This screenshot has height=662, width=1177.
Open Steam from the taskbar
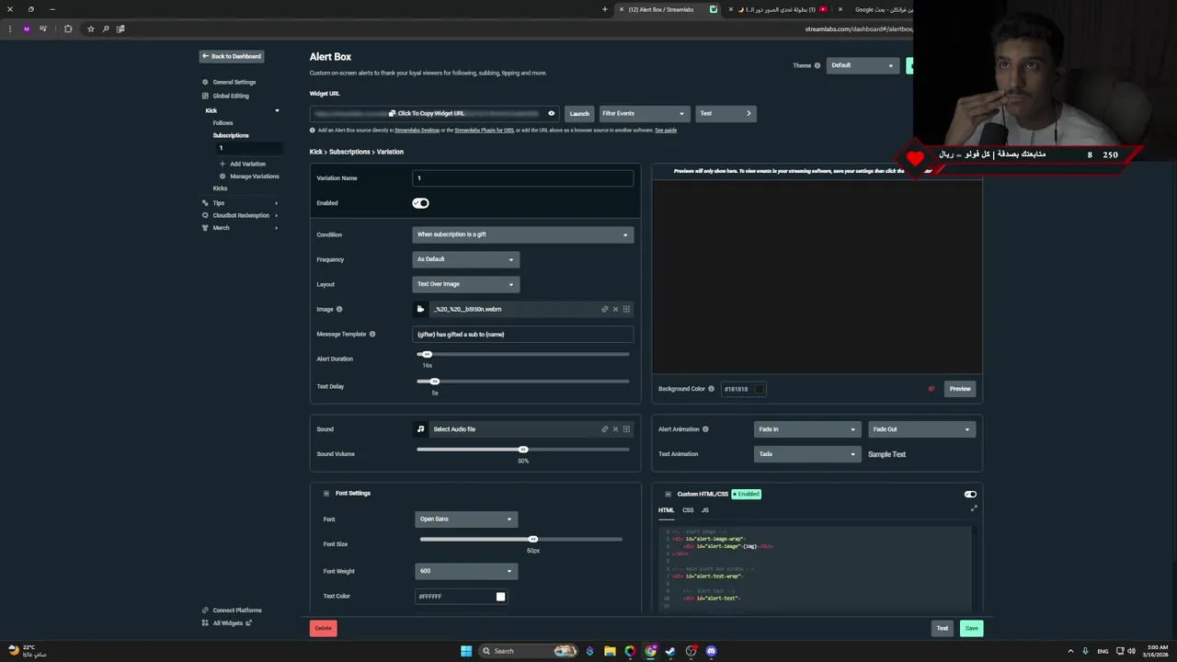pos(670,651)
